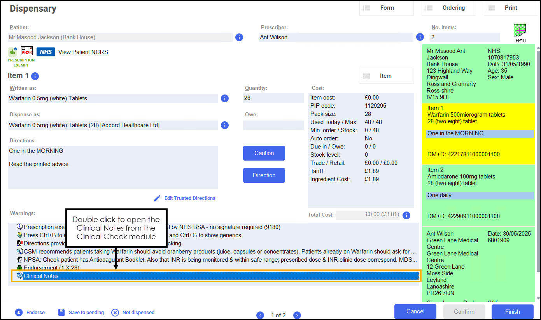This screenshot has width=541, height=320.
Task: Click the info icon next to Patient field
Action: 239,37
